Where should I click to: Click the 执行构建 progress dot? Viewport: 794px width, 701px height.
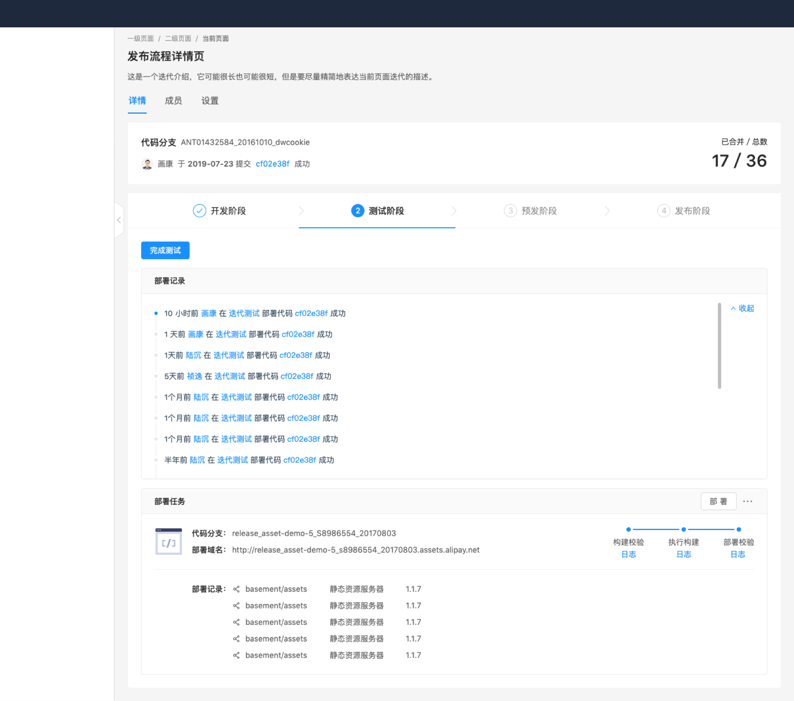click(684, 530)
